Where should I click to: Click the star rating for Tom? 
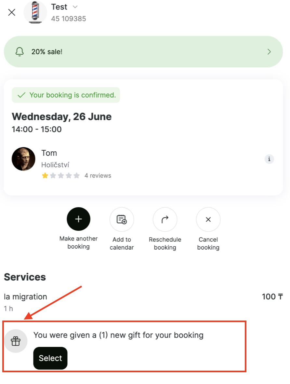click(x=61, y=176)
